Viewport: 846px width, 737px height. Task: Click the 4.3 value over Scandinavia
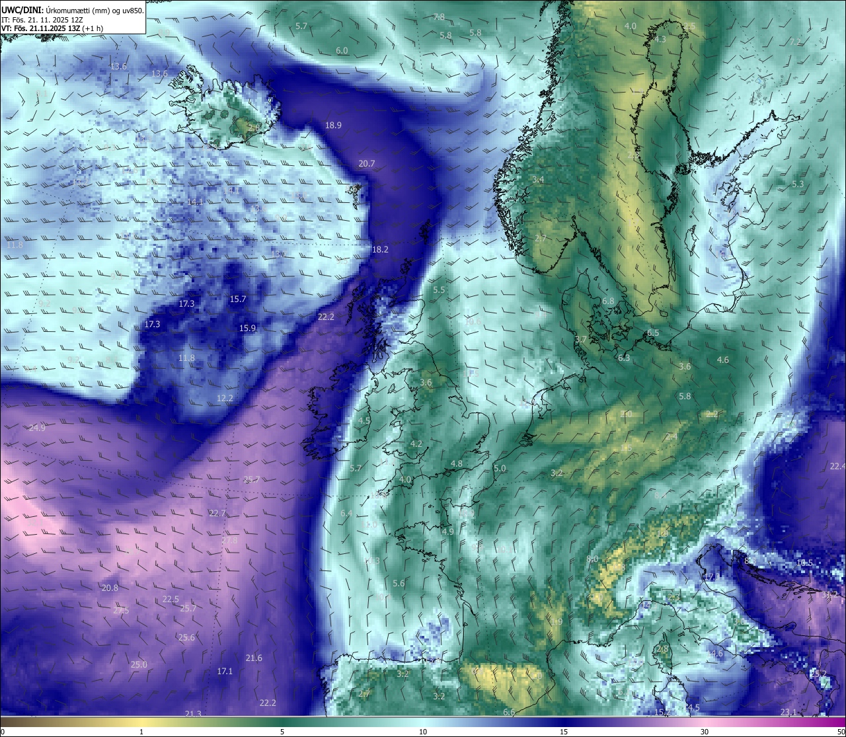660,39
